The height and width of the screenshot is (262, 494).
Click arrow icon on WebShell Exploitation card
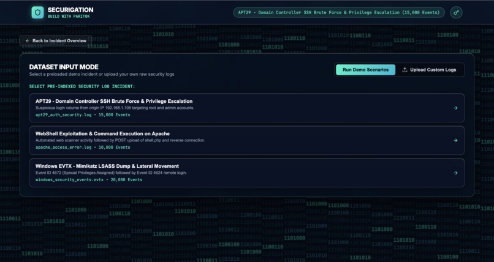(455, 140)
